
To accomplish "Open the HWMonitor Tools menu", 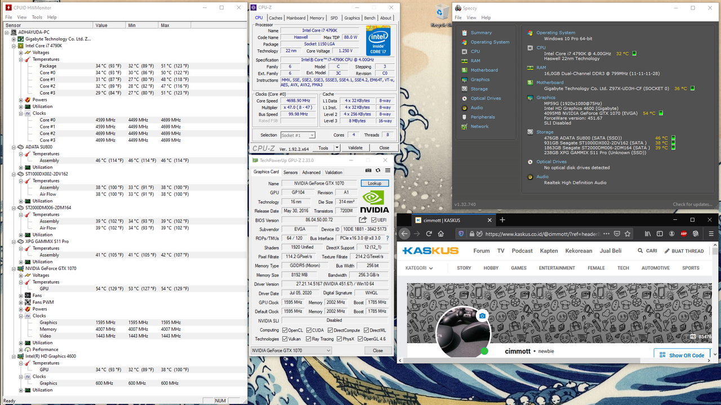I will pos(37,17).
